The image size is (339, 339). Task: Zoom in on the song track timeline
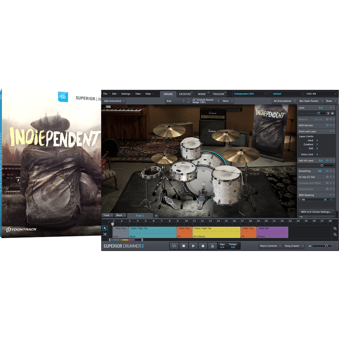(x=335, y=228)
